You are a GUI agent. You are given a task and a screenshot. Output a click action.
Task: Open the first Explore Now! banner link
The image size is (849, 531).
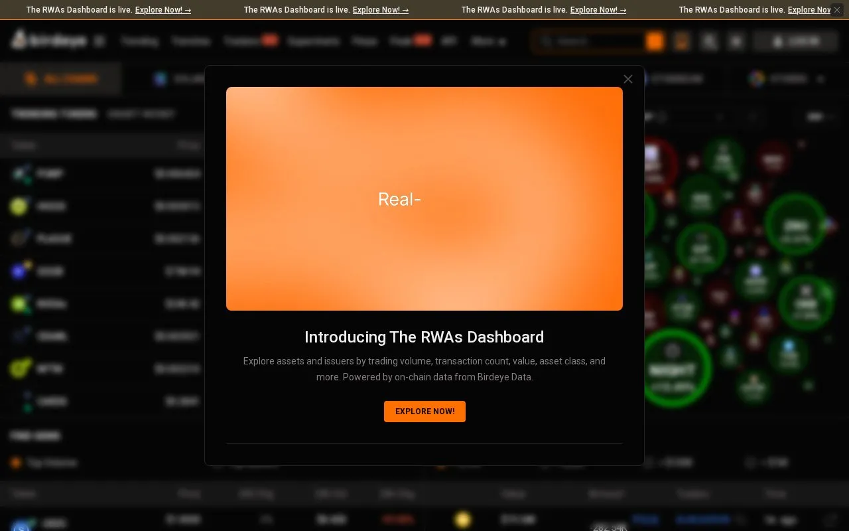(163, 10)
